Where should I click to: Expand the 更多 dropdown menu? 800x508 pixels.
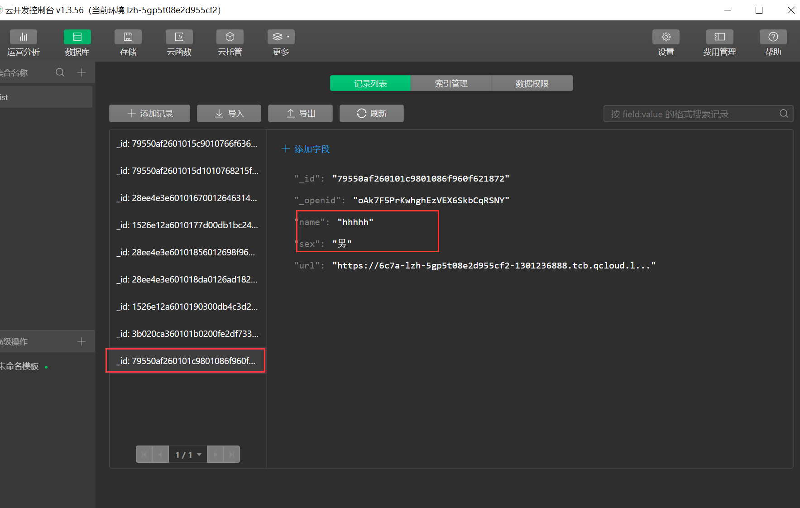281,43
